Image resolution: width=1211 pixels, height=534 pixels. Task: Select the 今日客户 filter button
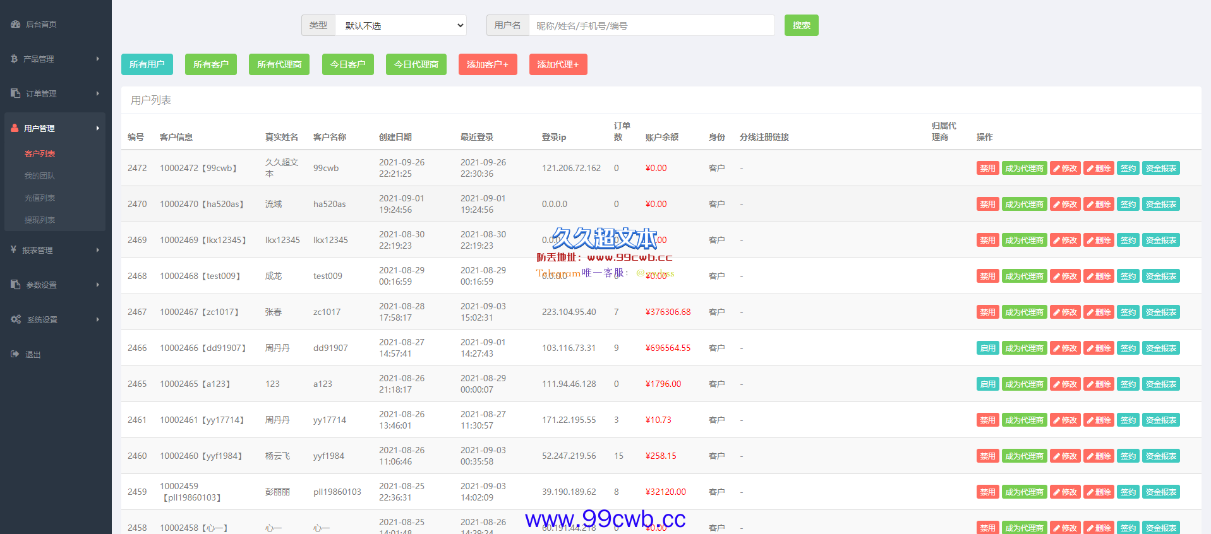coord(348,64)
